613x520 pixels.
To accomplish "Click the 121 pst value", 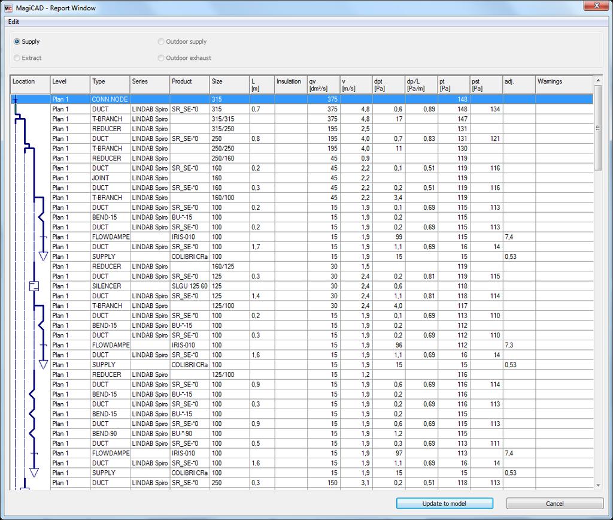I will (x=495, y=138).
